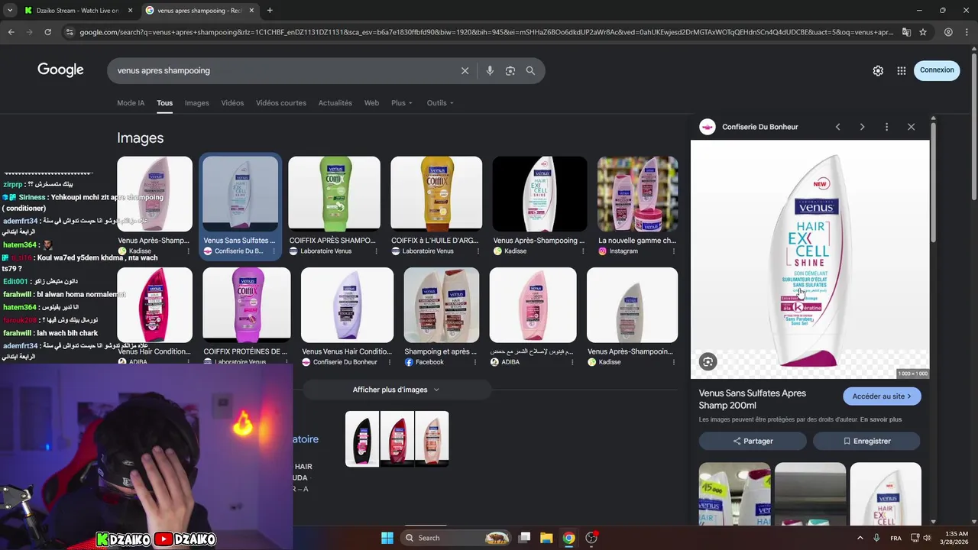Open preview panel three-dot menu
The image size is (978, 550).
pos(886,127)
